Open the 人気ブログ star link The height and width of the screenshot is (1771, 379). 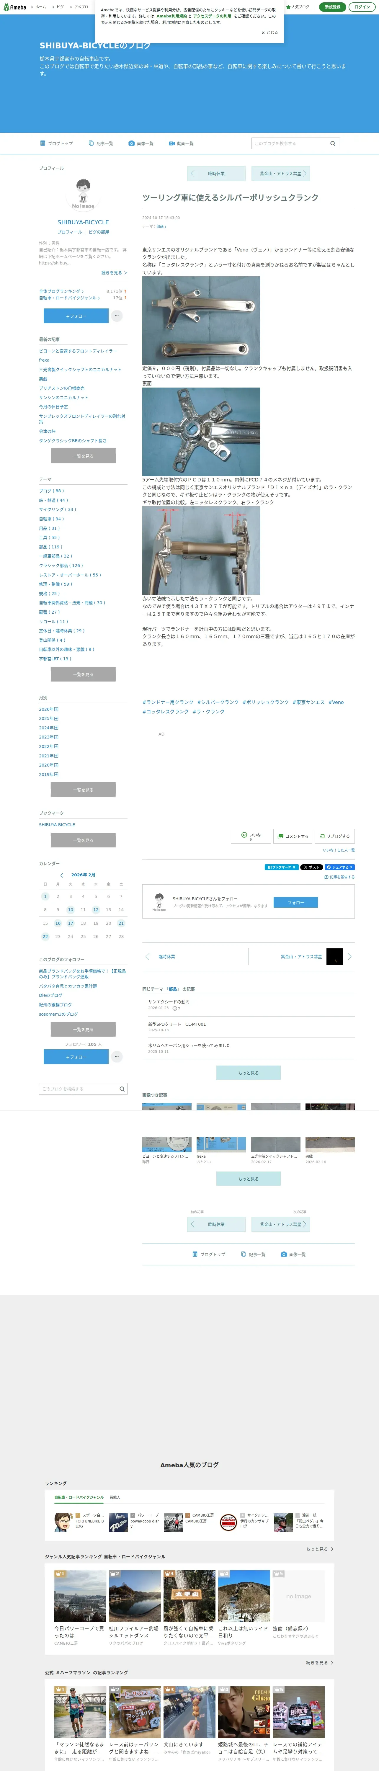pyautogui.click(x=298, y=7)
